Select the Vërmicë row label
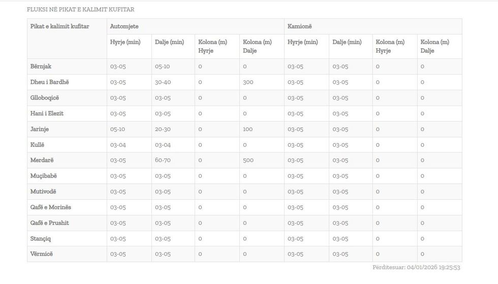The height and width of the screenshot is (284, 498). pos(42,254)
